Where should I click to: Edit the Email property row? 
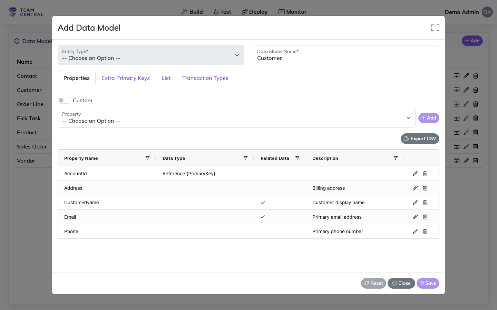(415, 217)
